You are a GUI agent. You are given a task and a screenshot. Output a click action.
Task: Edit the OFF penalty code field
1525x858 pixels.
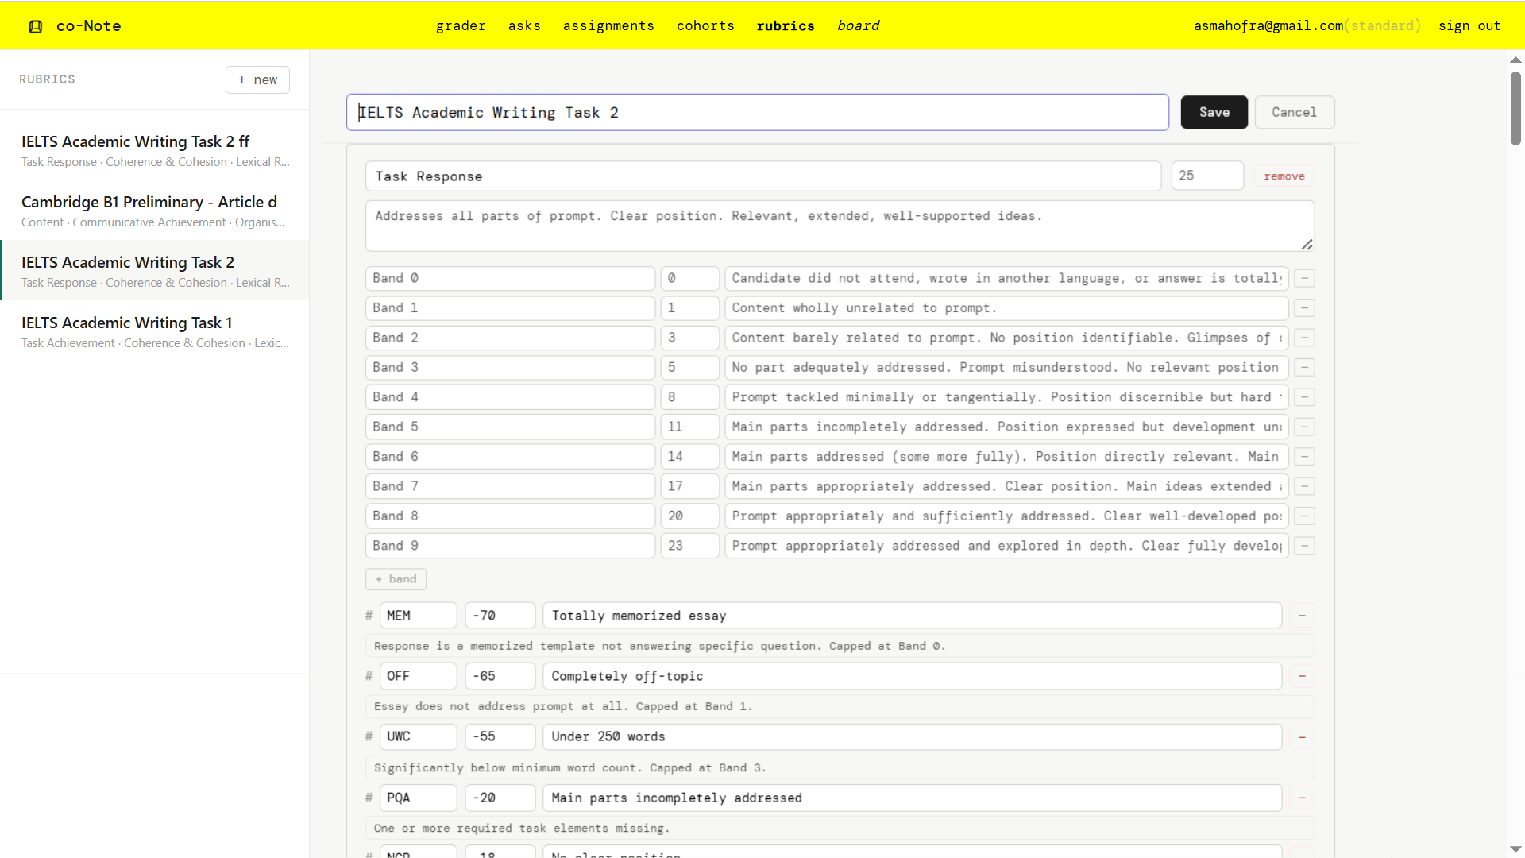[418, 676]
